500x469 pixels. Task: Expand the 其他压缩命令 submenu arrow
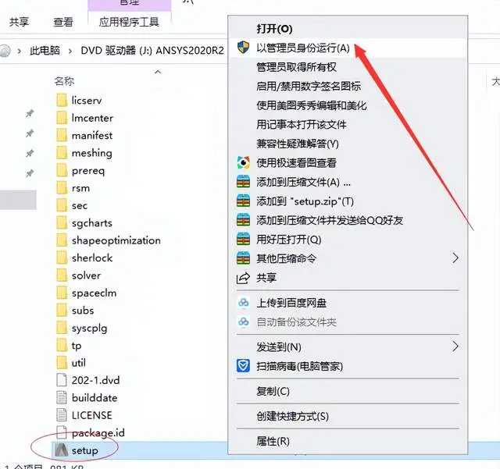click(455, 258)
